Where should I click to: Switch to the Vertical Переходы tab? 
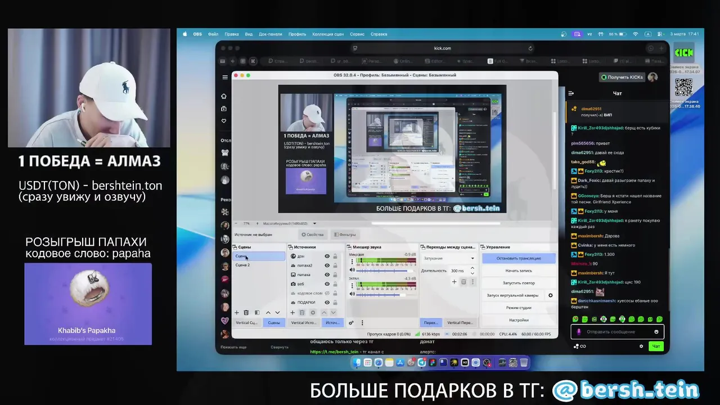460,323
